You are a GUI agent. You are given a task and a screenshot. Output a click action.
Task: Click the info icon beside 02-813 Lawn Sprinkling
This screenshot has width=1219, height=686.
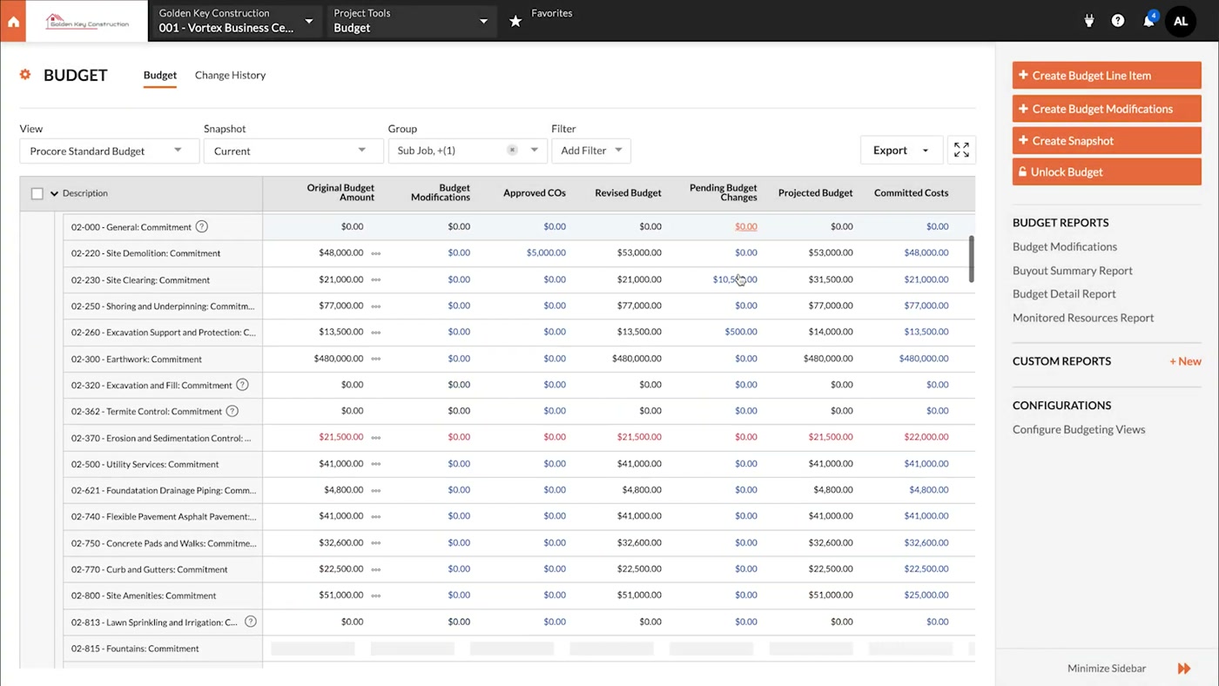coord(251,622)
